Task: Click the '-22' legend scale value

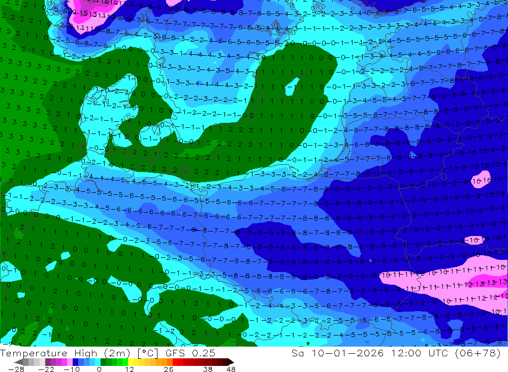Action: pyautogui.click(x=46, y=369)
